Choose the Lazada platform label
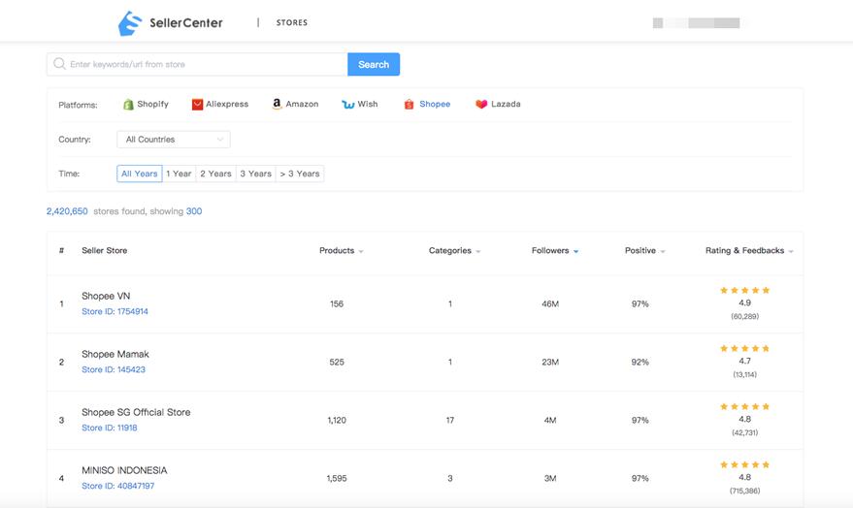853x508 pixels. pos(506,104)
